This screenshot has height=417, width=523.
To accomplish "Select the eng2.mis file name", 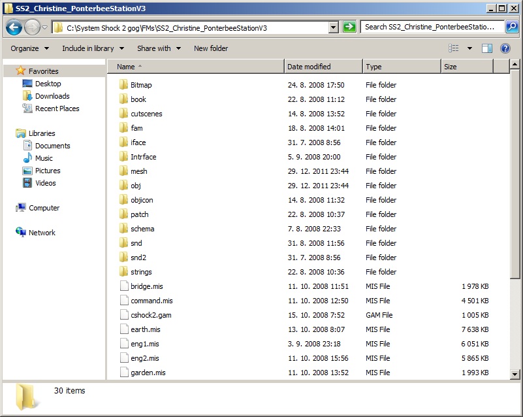I will (145, 358).
